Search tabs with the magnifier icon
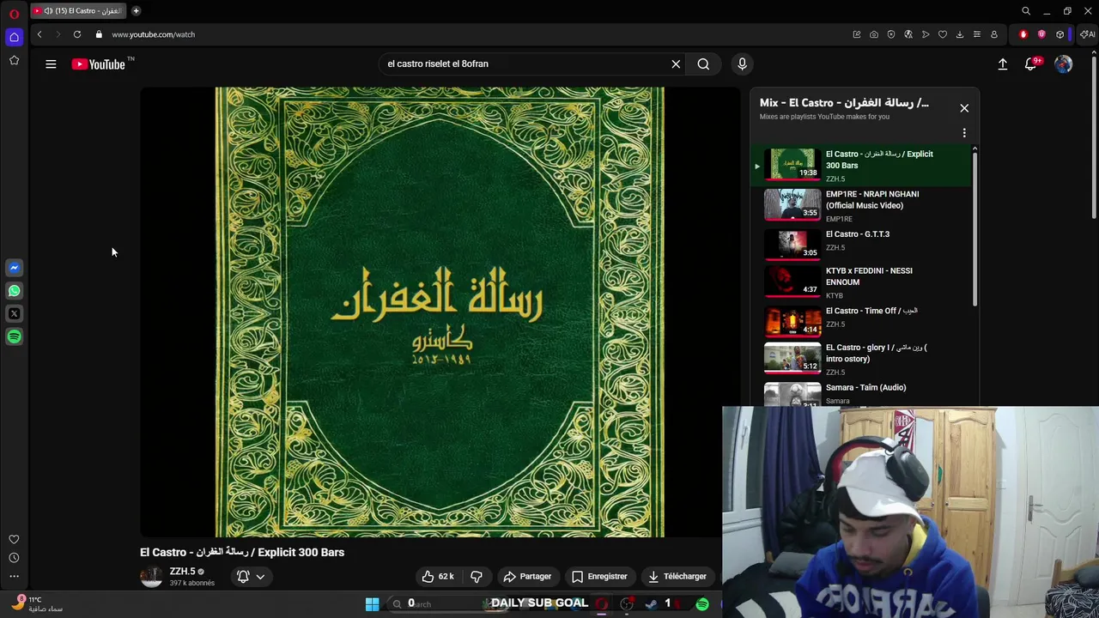 pyautogui.click(x=1026, y=11)
